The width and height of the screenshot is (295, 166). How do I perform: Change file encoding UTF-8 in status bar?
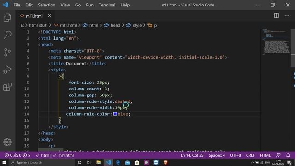pyautogui.click(x=236, y=155)
